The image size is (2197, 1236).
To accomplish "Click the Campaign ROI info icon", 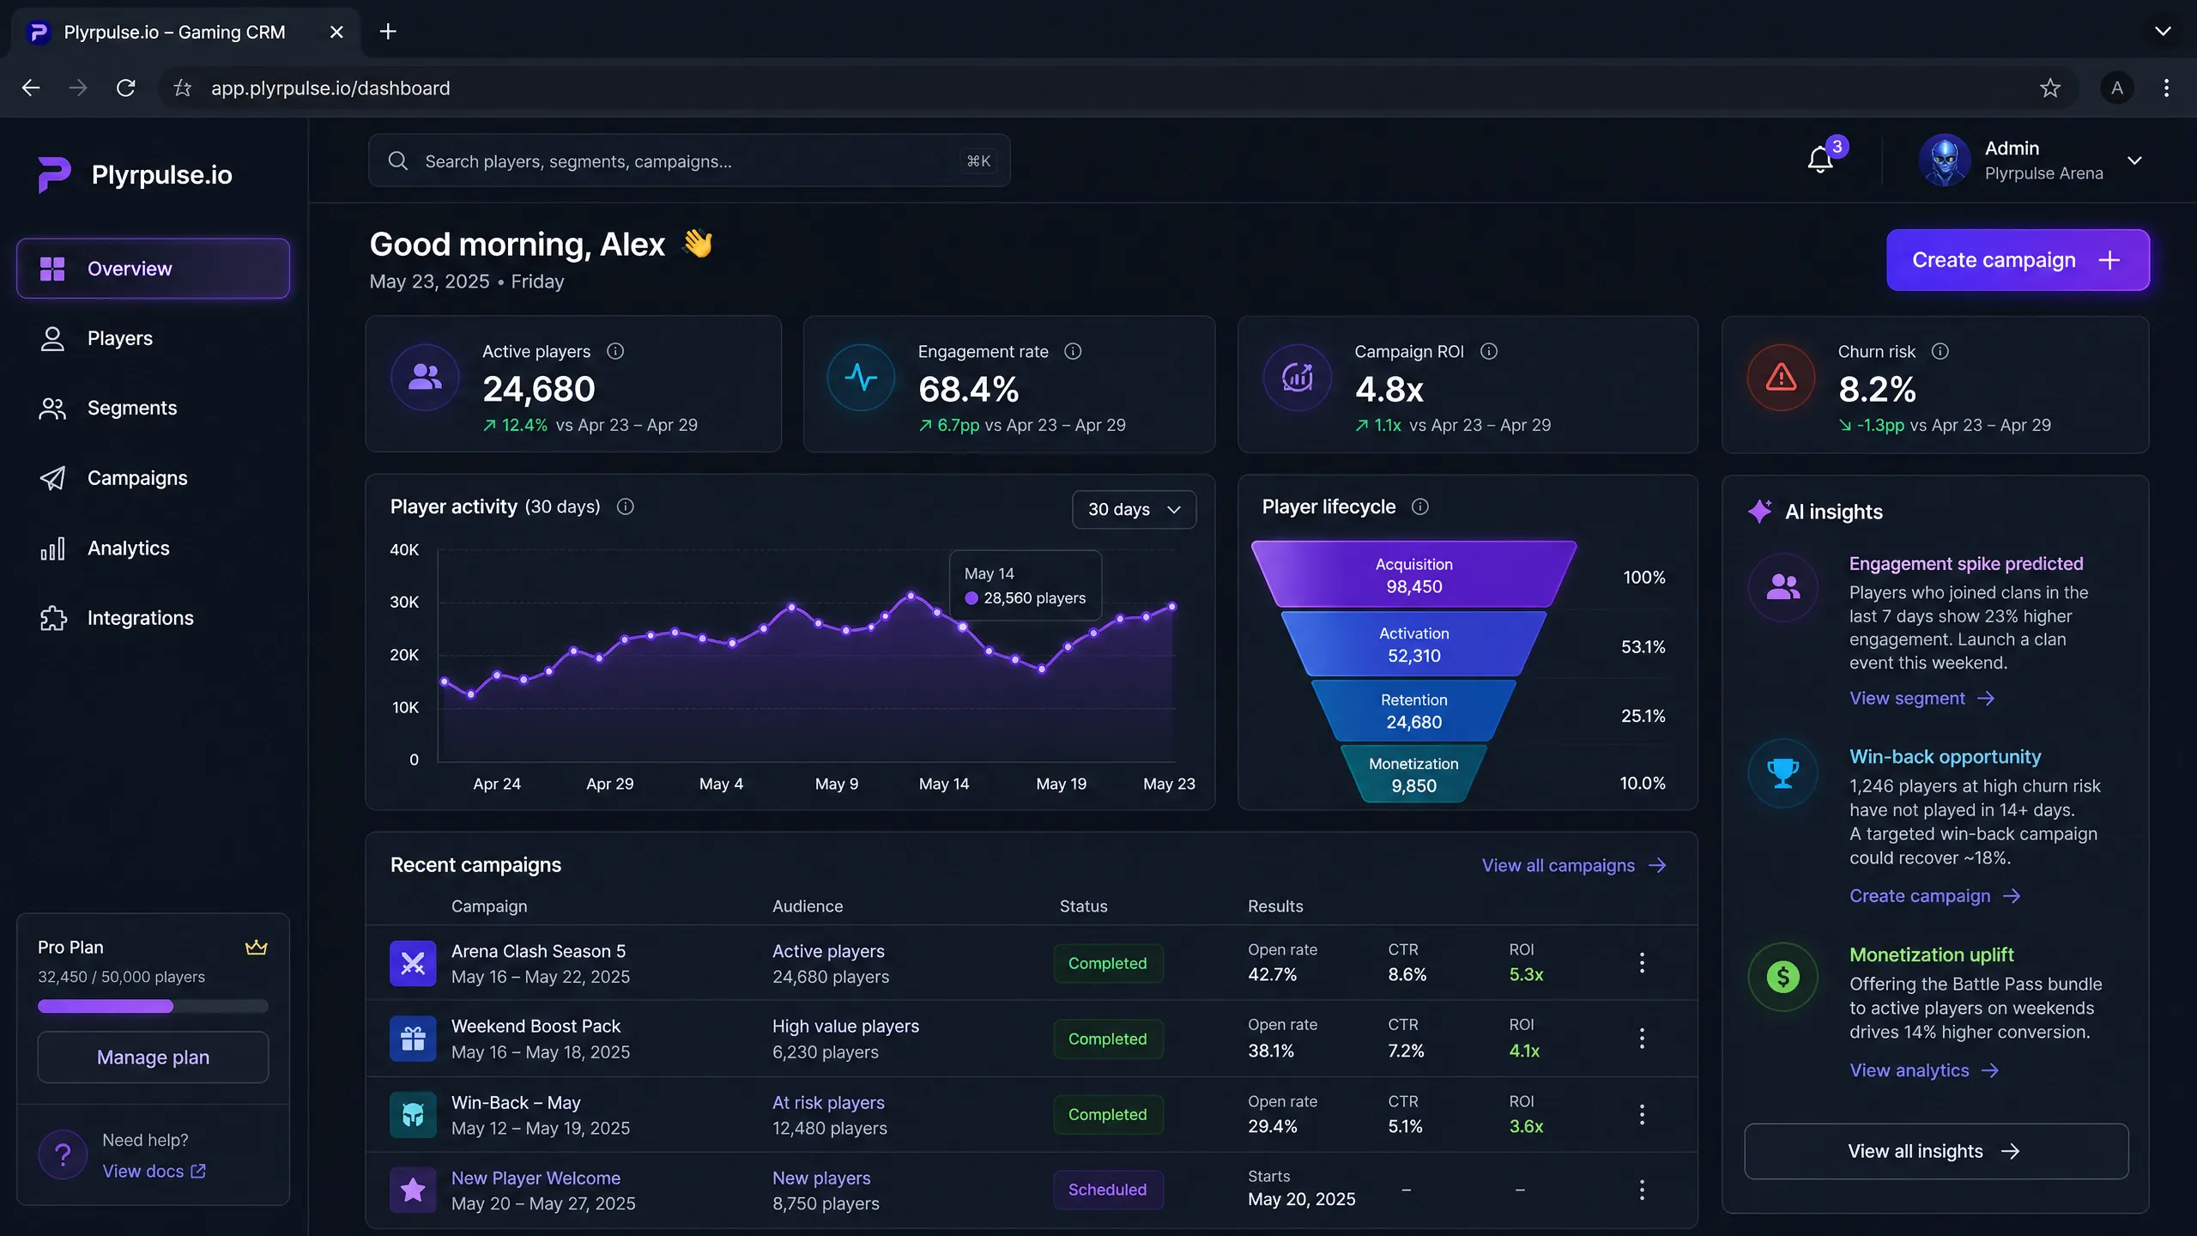I will coord(1489,351).
